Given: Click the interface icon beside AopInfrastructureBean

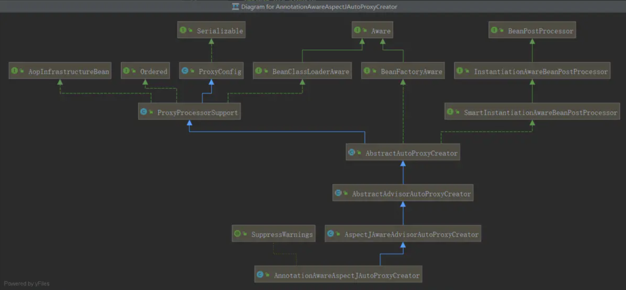Looking at the screenshot, I should pos(15,71).
